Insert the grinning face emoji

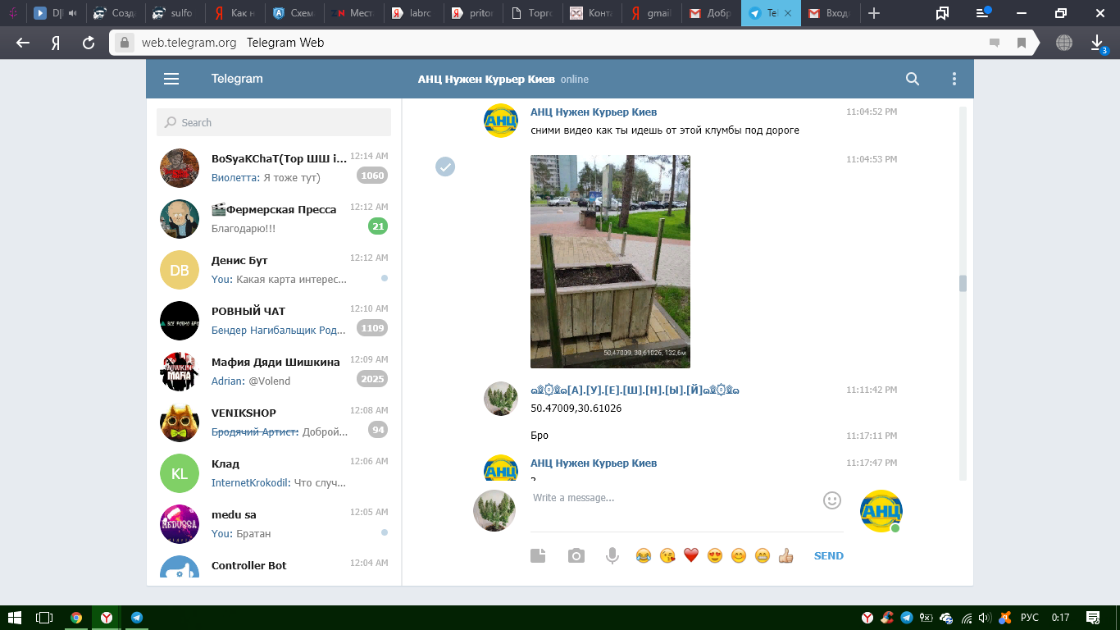763,556
